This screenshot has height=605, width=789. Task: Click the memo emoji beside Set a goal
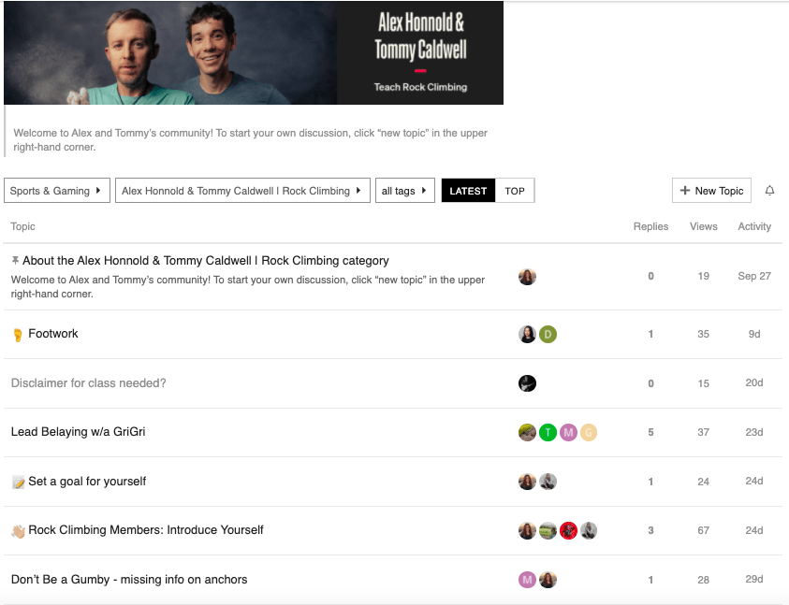(18, 483)
